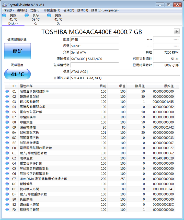
Task: Maximize the CrystalDiskInfo window
Action: 169,5
